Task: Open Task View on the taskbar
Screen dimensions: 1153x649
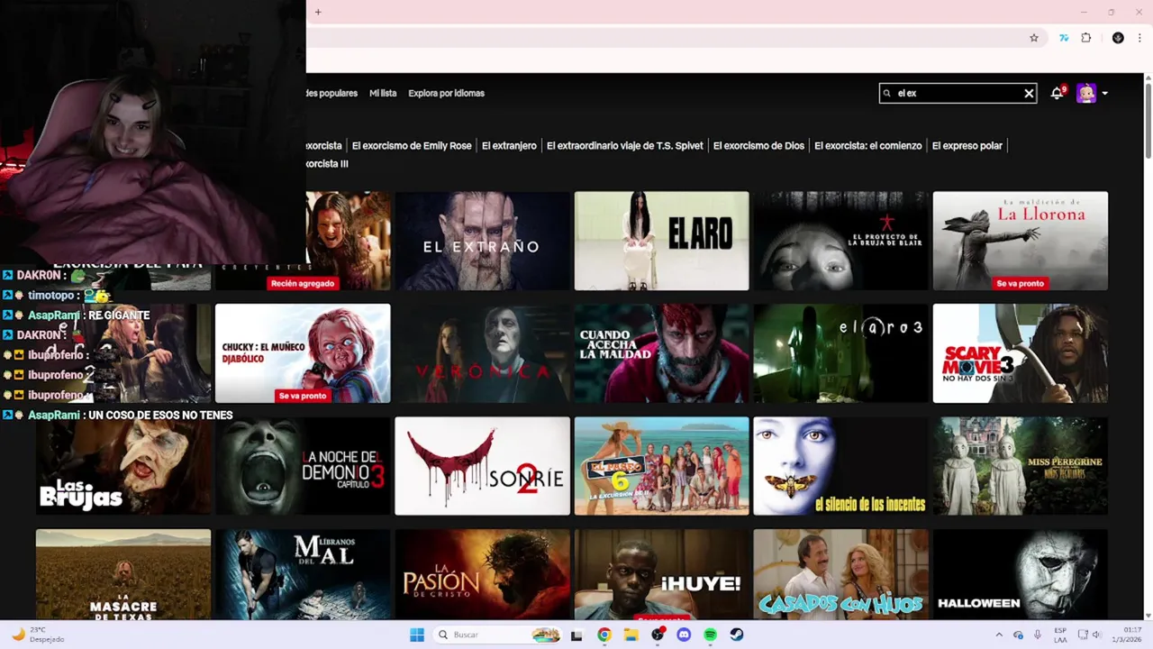Action: point(576,635)
